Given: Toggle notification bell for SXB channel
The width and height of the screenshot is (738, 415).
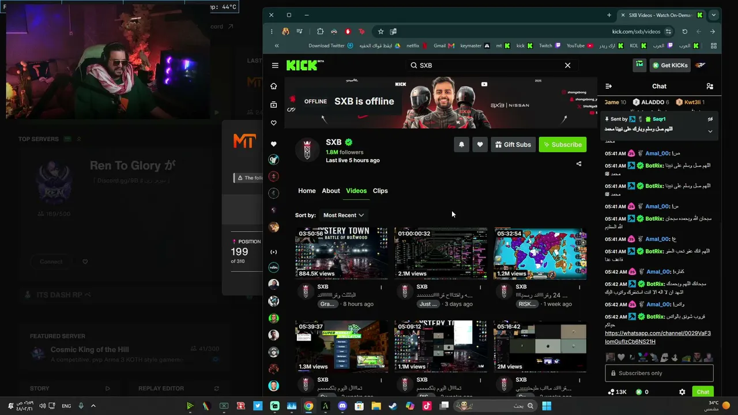Looking at the screenshot, I should point(461,145).
